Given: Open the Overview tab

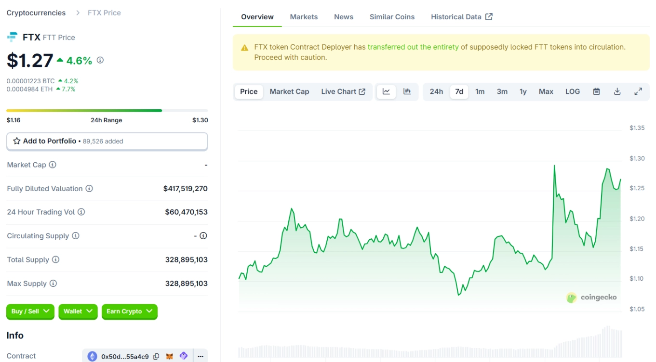Looking at the screenshot, I should coord(257,17).
